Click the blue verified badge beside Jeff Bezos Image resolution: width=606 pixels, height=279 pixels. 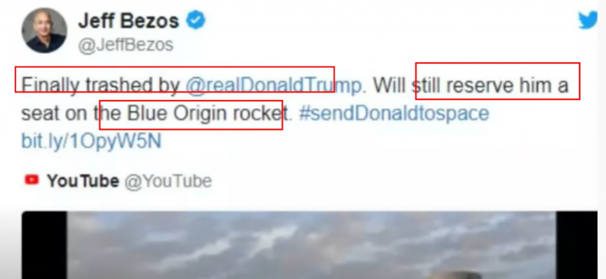tap(196, 20)
